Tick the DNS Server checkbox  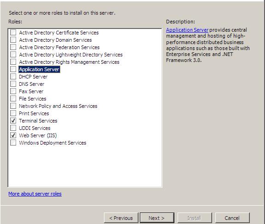pos(13,84)
